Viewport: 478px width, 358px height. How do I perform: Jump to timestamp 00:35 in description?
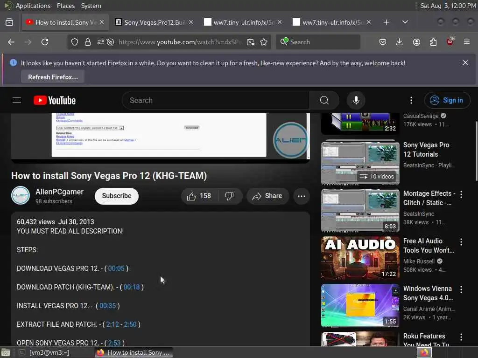point(108,306)
